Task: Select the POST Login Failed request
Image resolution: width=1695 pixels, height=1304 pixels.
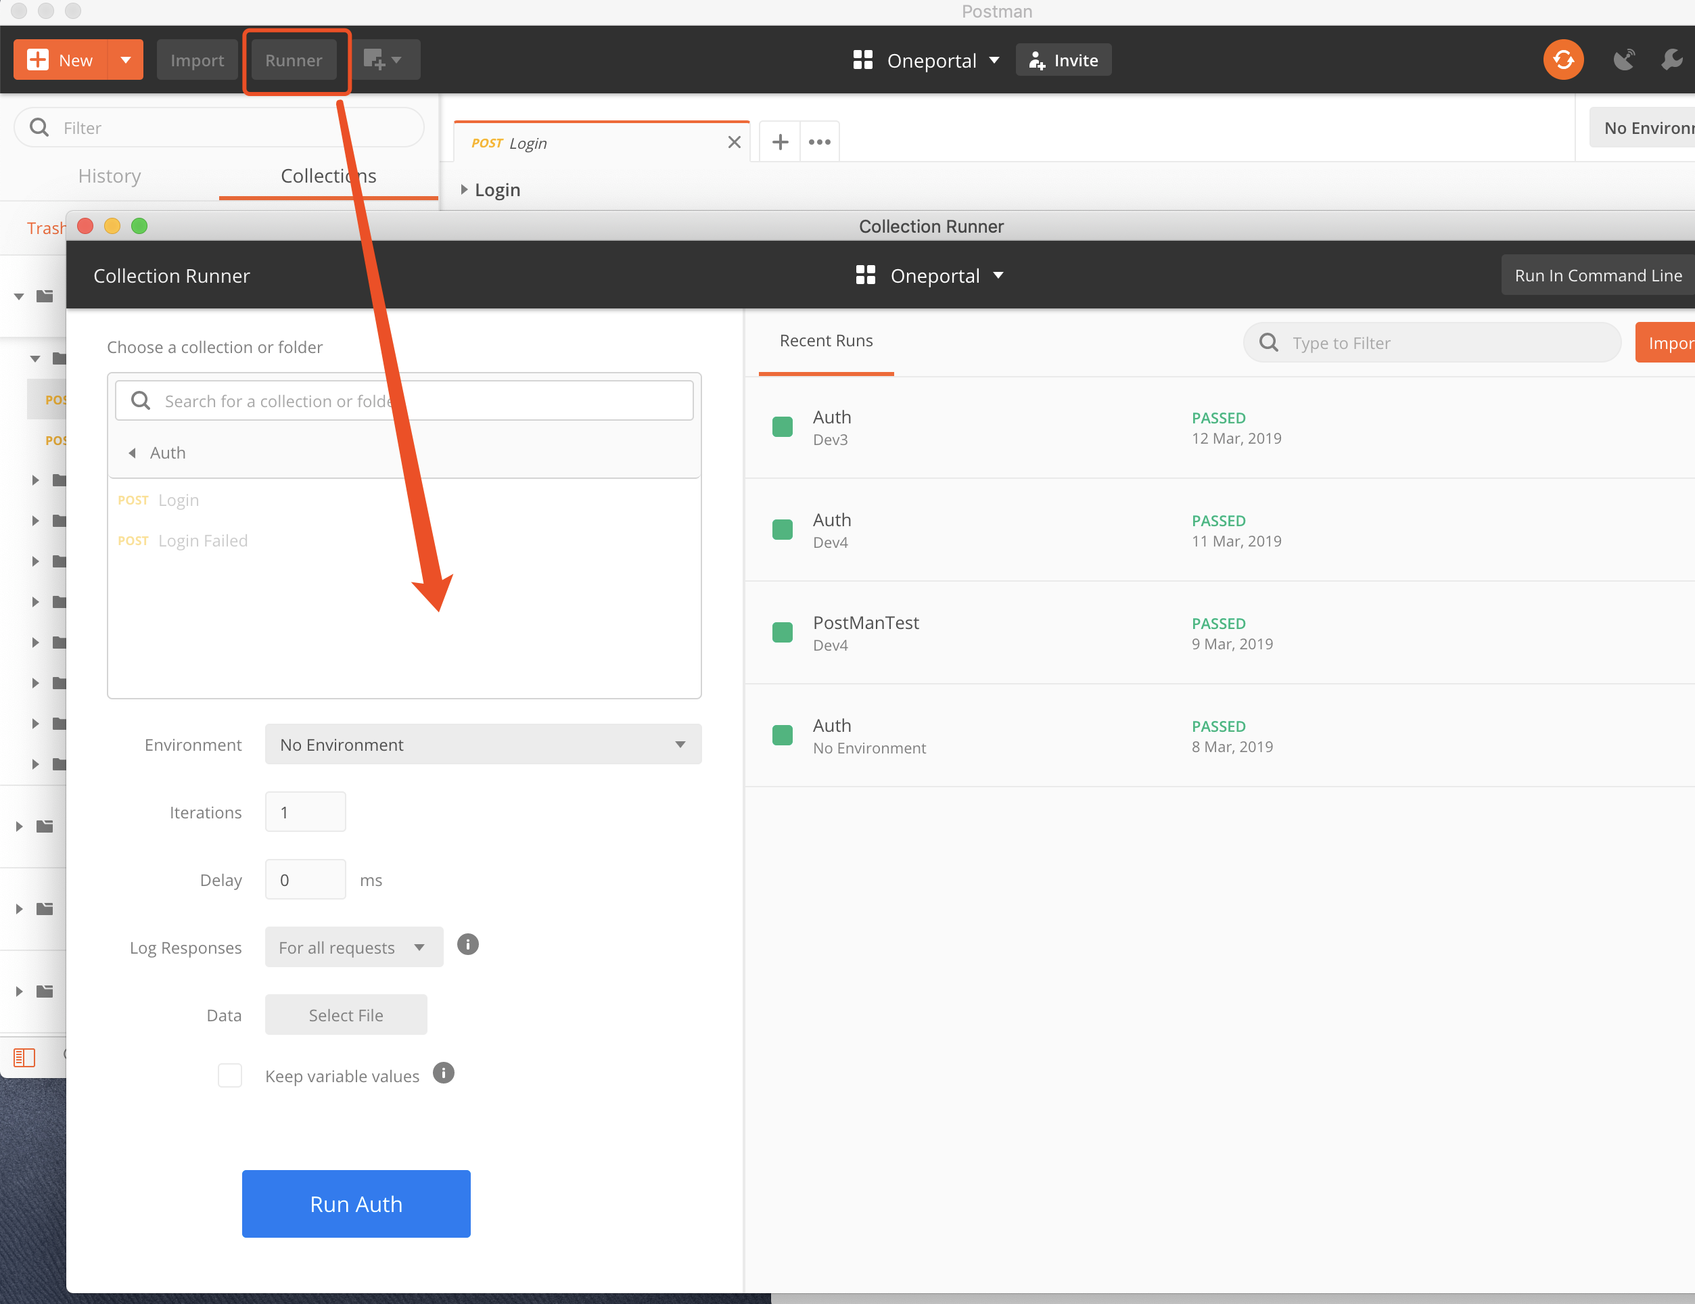Action: (x=404, y=541)
